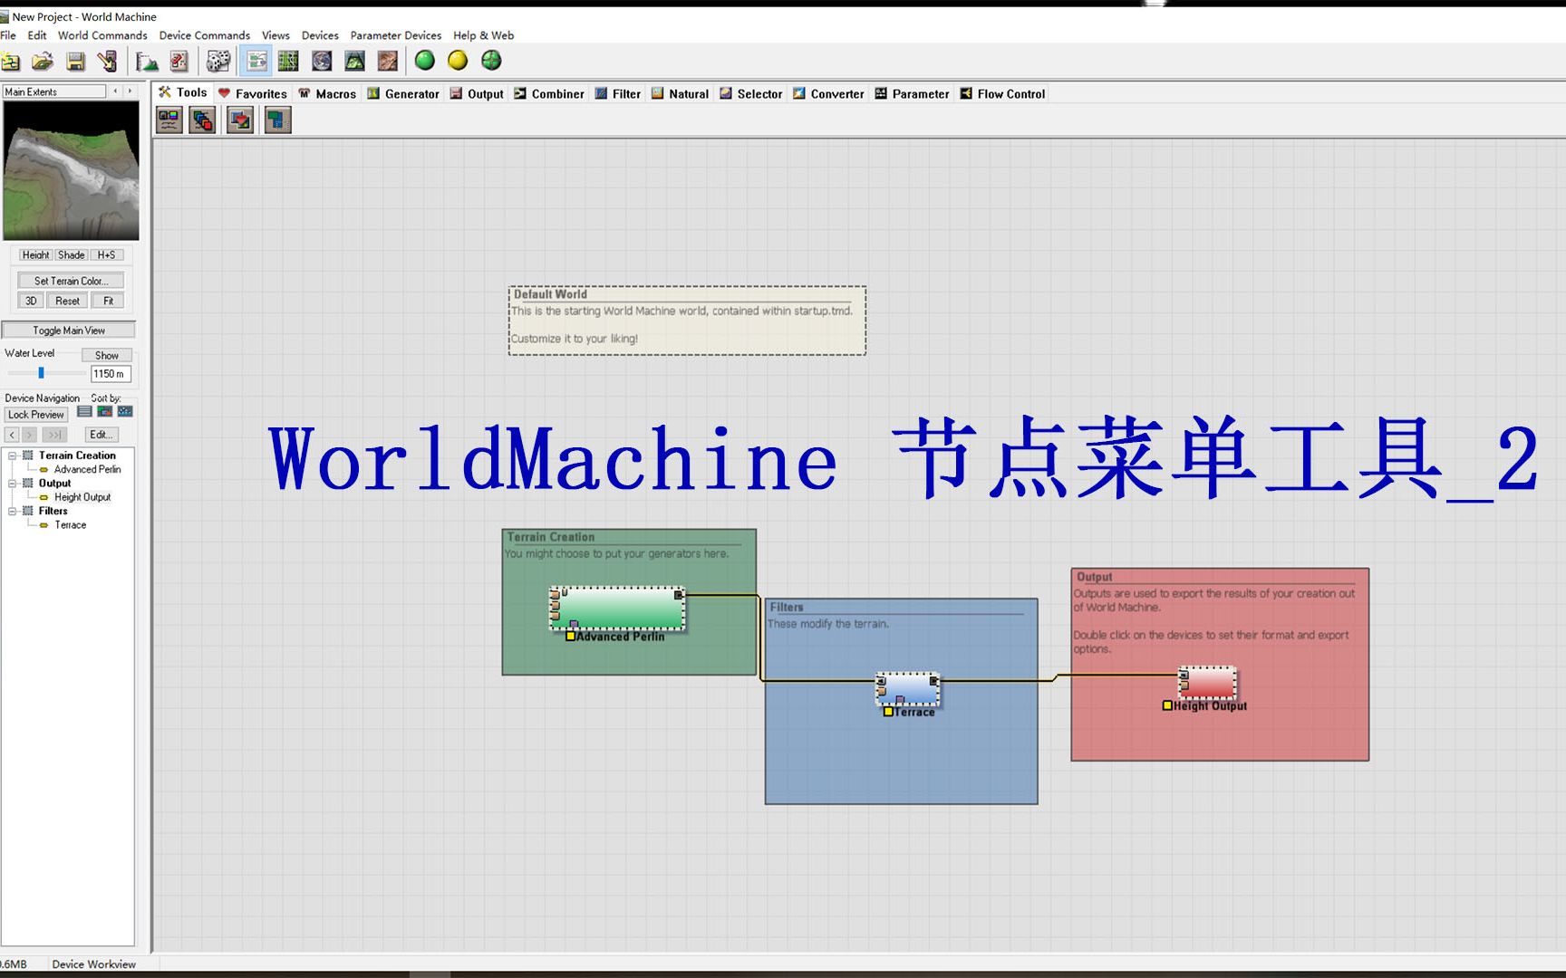Image resolution: width=1566 pixels, height=978 pixels.
Task: Open the Device Commands menu
Action: pyautogui.click(x=204, y=35)
